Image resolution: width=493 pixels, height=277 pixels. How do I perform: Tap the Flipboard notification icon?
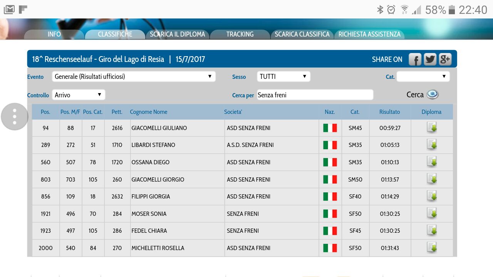tap(23, 10)
